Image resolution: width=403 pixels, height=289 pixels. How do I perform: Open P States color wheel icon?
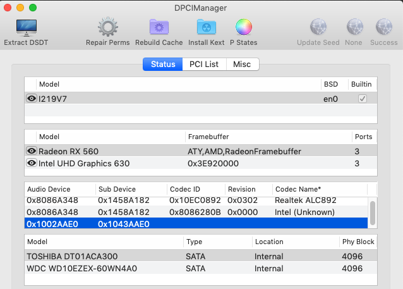point(244,27)
